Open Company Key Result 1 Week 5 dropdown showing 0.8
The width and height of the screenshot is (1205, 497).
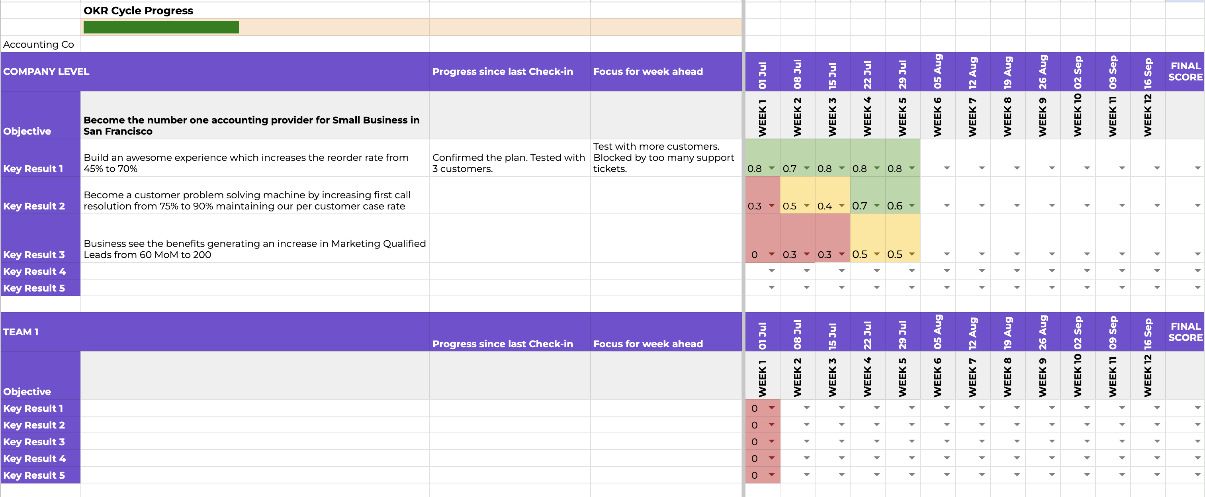pos(912,168)
